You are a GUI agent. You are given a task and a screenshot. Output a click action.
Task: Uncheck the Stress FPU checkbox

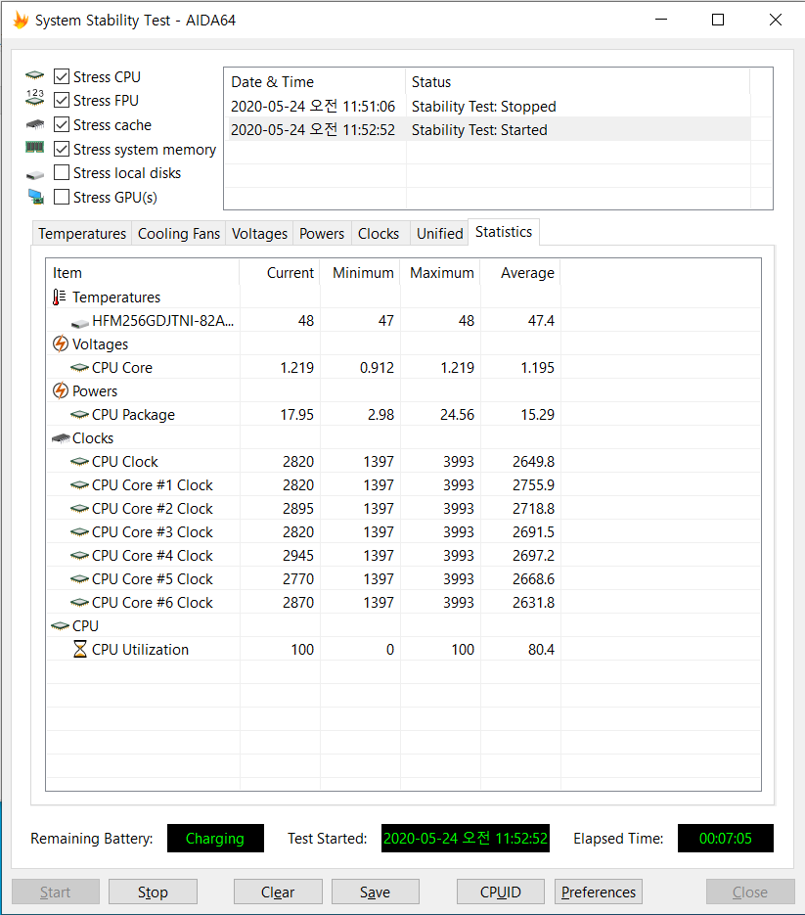click(x=62, y=101)
